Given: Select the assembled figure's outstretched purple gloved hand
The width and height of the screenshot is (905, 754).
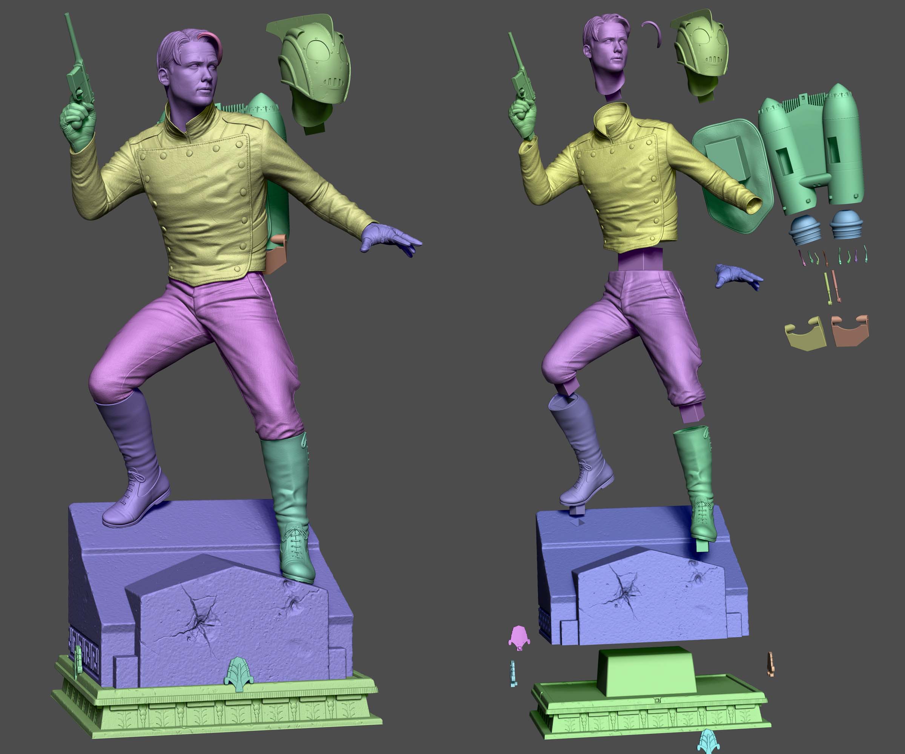Looking at the screenshot, I should point(390,239).
